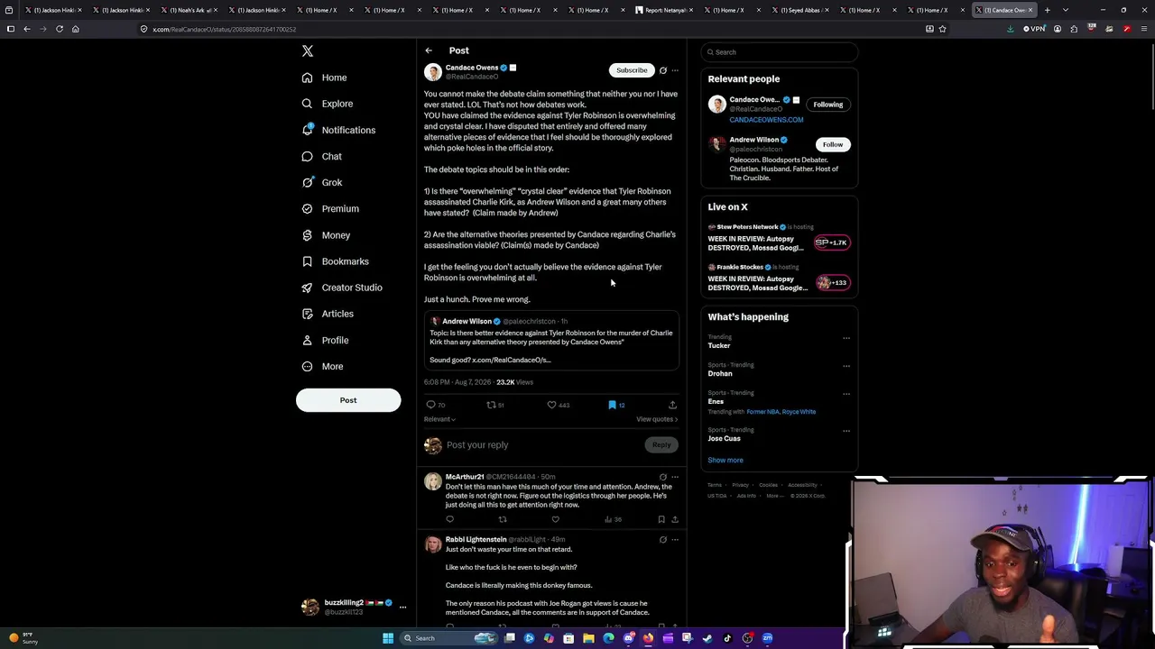Open the Money section

(326, 235)
